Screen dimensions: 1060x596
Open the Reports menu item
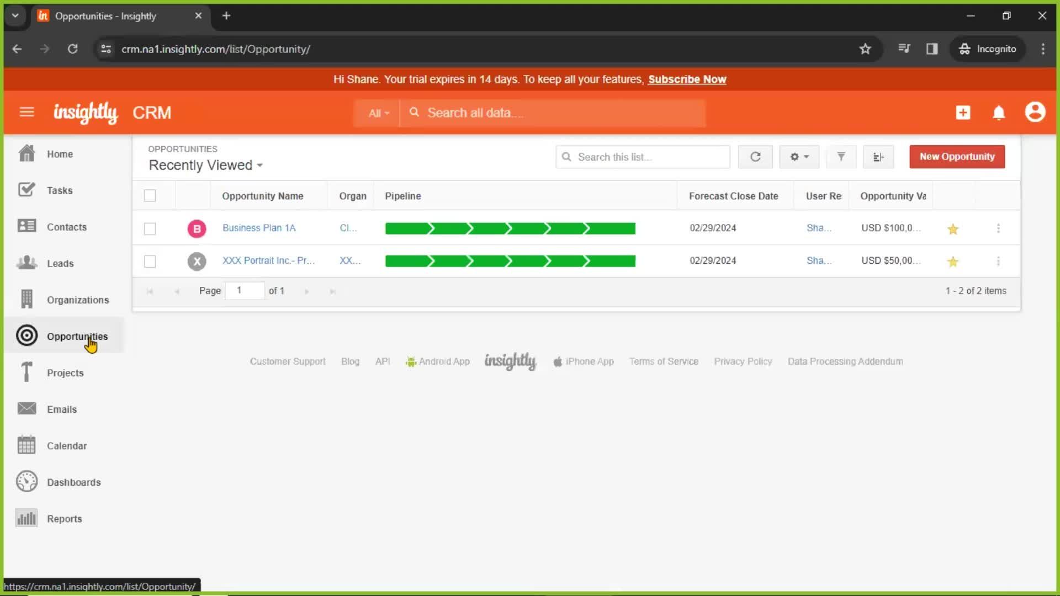point(64,518)
